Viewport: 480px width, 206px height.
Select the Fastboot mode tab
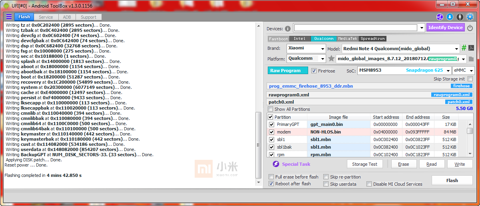click(278, 39)
